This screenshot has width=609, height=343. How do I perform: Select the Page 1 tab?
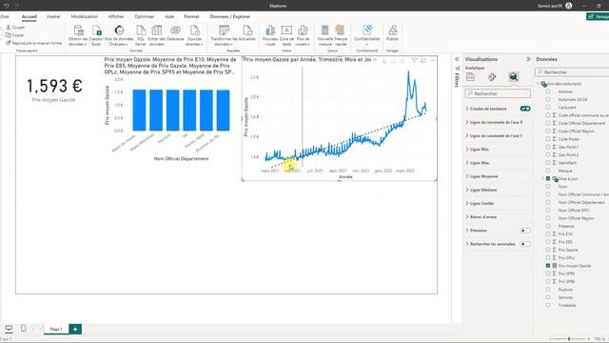click(x=56, y=329)
